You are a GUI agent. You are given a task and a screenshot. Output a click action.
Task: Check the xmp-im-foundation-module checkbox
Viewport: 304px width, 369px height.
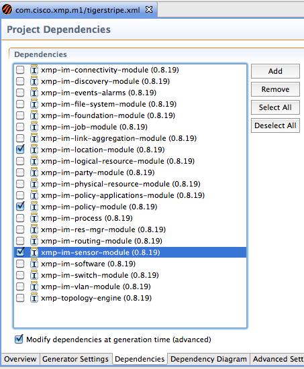(20, 115)
